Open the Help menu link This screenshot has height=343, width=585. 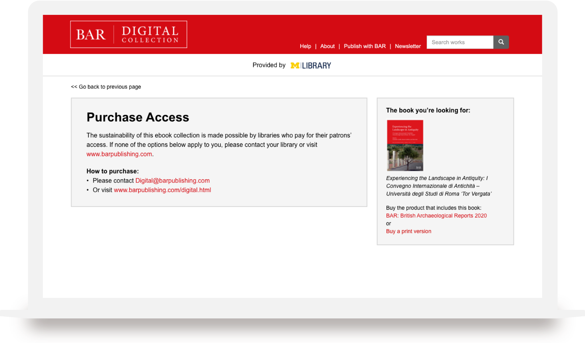[x=305, y=46]
